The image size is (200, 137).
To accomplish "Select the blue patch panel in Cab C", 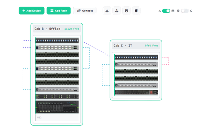I will pos(136,57).
